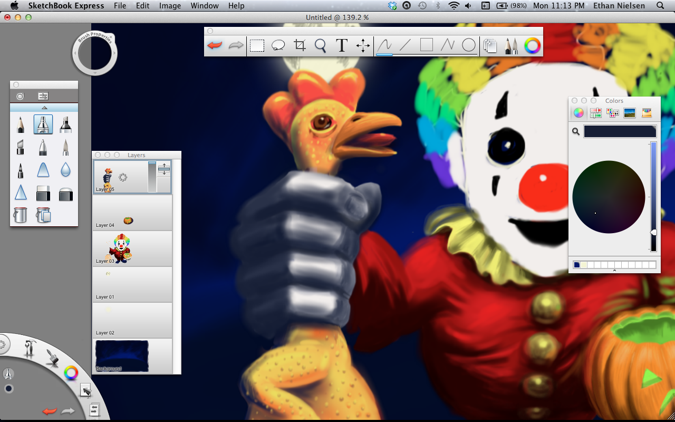Viewport: 675px width, 422px height.
Task: Choose the Smear brush (rounded blue cone)
Action: pyautogui.click(x=43, y=170)
